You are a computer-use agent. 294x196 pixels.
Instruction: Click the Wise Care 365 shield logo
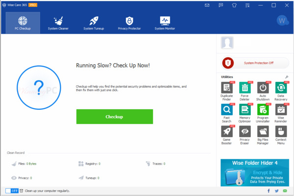point(4,5)
